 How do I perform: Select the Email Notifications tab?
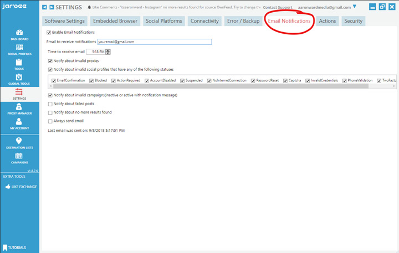[x=289, y=21]
